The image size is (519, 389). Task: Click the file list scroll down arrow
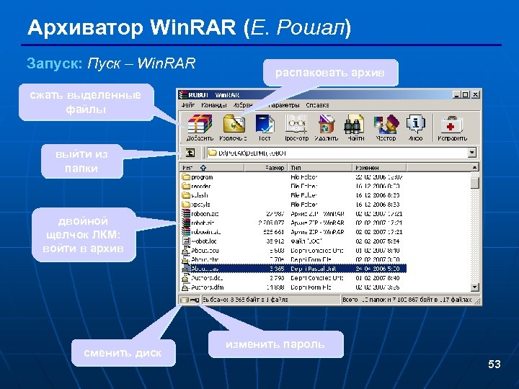[x=474, y=287]
